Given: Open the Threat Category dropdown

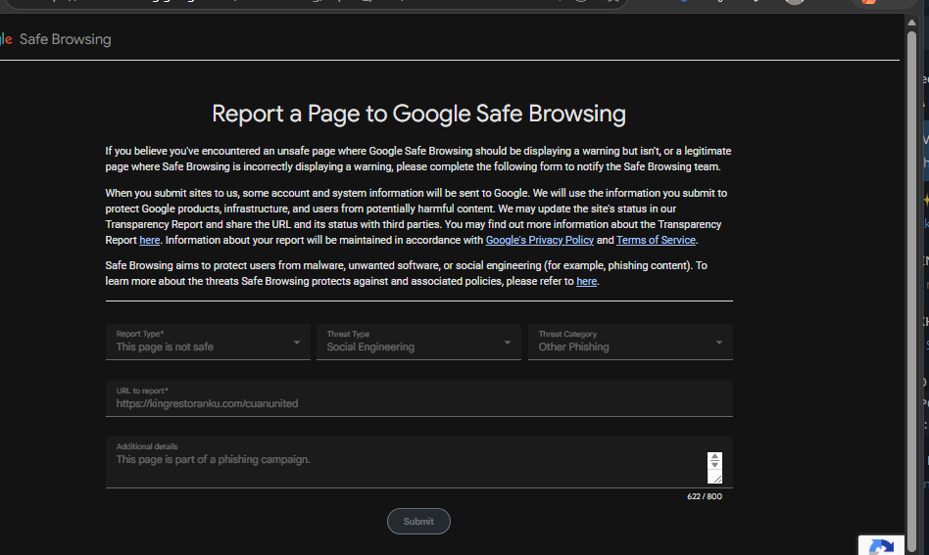Looking at the screenshot, I should pos(630,342).
